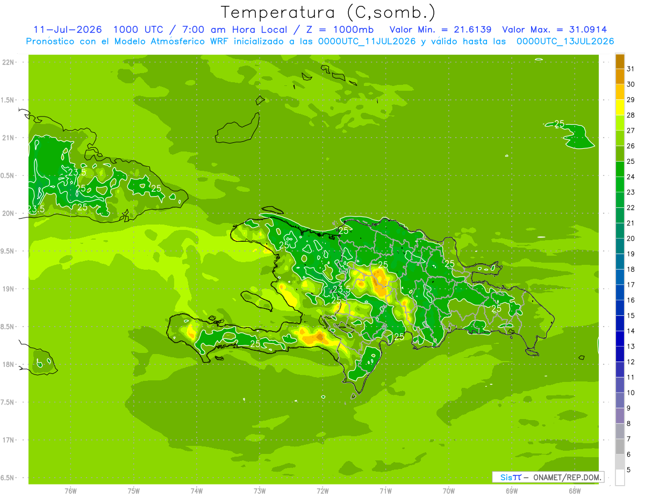Screen dimensions: 645x498
Task: Click the color bar segment between 28 and 29
Action: [620, 107]
